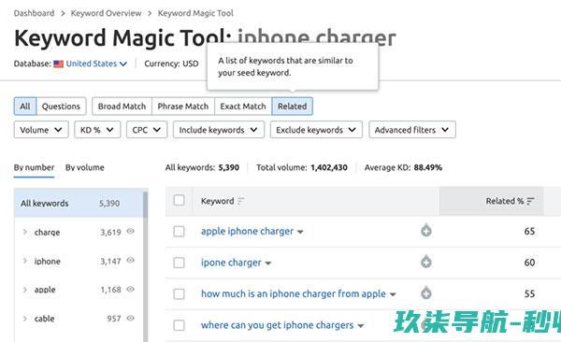The width and height of the screenshot is (561, 342).
Task: Click the Related % column header
Action: point(491,201)
